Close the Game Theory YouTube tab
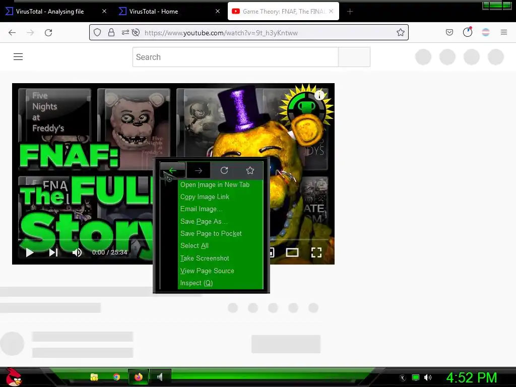This screenshot has width=516, height=387. pos(331,11)
